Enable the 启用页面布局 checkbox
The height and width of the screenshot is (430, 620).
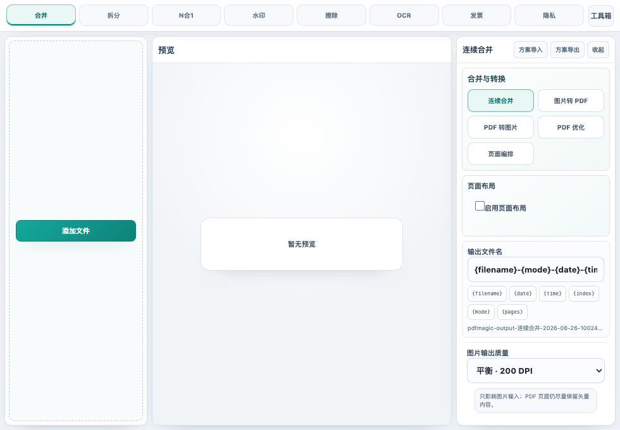(480, 206)
